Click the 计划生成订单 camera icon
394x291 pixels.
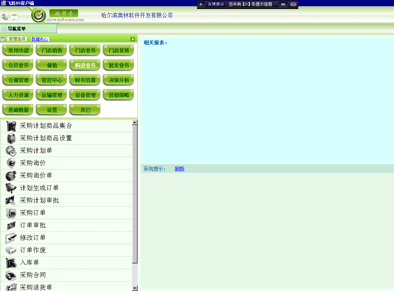coord(10,188)
